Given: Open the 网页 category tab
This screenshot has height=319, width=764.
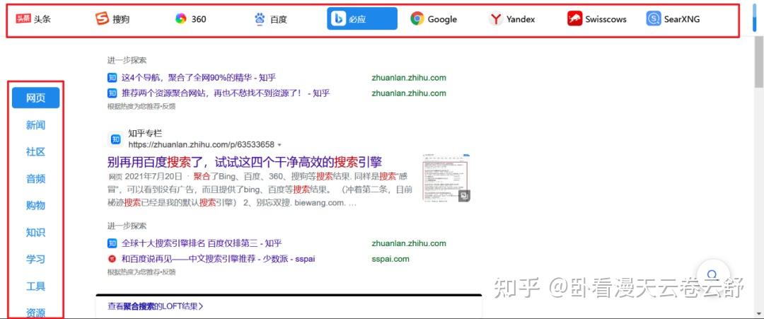Looking at the screenshot, I should (35, 98).
